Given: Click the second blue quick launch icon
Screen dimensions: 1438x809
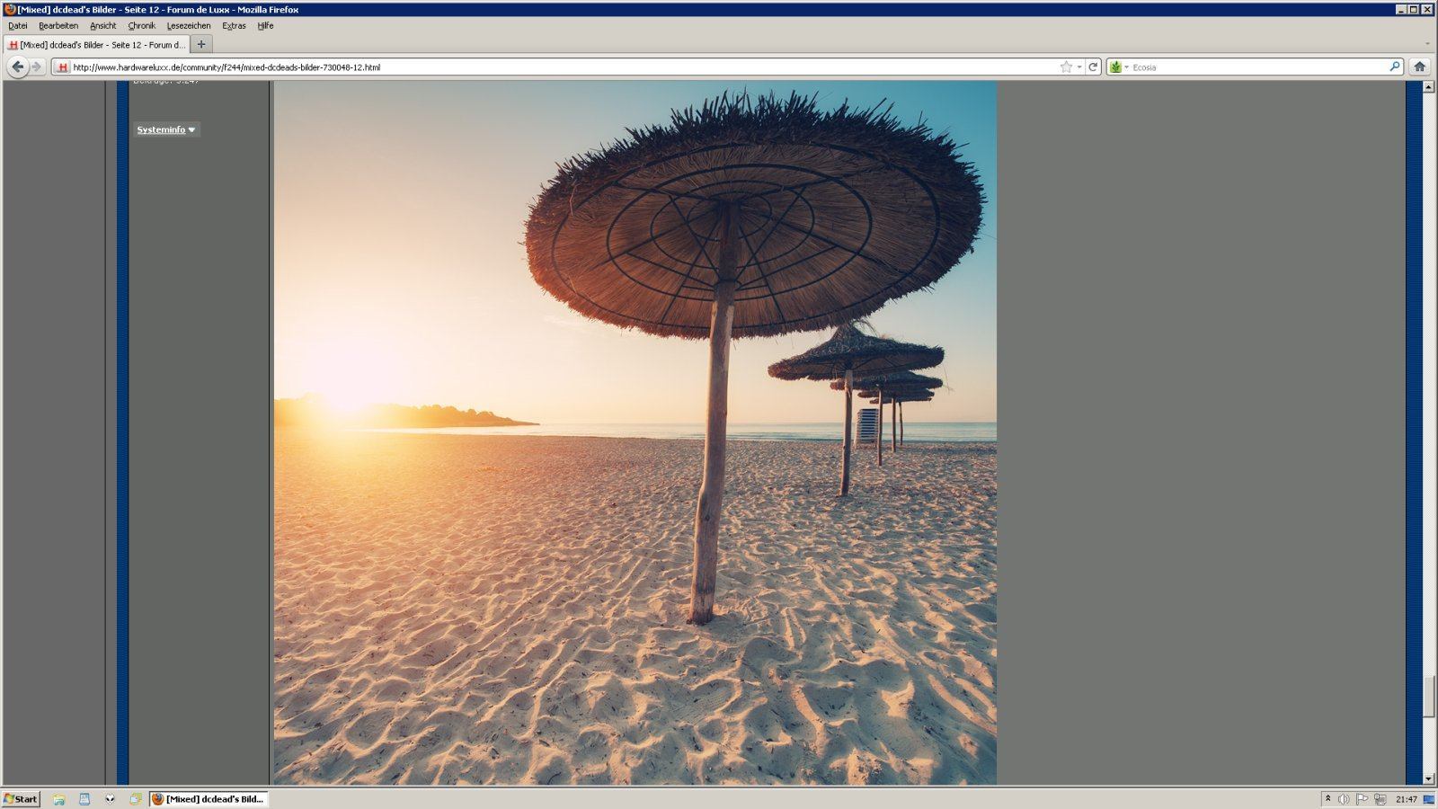Looking at the screenshot, I should pos(84,798).
